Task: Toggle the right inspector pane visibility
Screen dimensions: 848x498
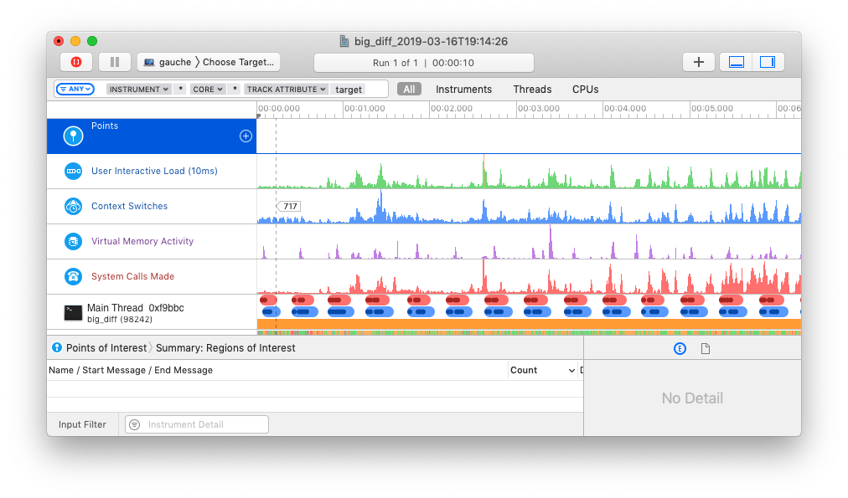Action: 768,62
